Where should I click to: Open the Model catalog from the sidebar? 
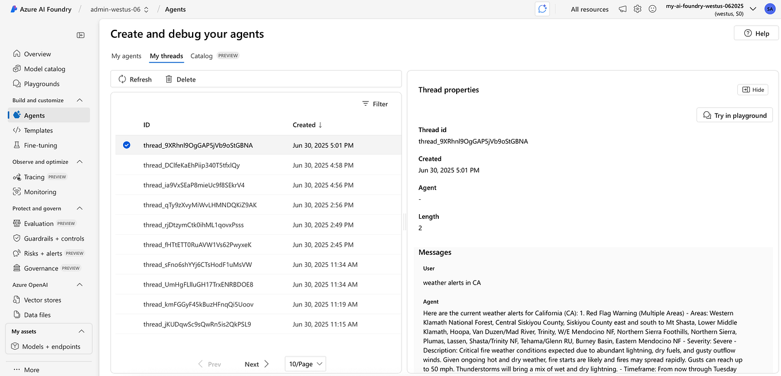17,68
